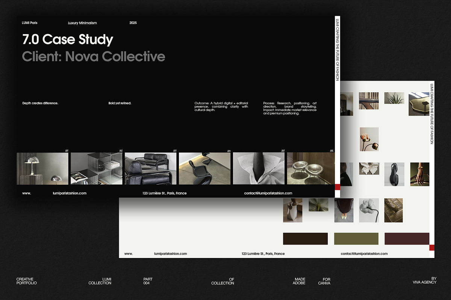Click the red square on the dark slide

point(337,187)
